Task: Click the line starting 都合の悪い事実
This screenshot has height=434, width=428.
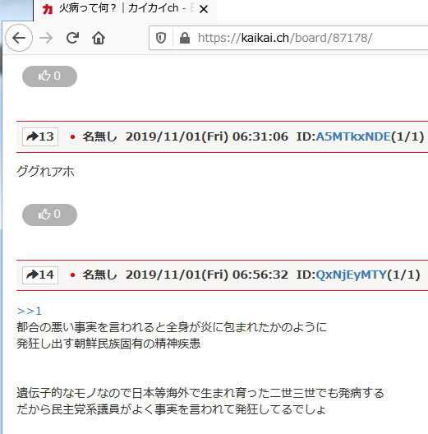Action: [x=172, y=327]
